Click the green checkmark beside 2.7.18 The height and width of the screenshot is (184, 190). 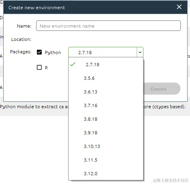(73, 64)
